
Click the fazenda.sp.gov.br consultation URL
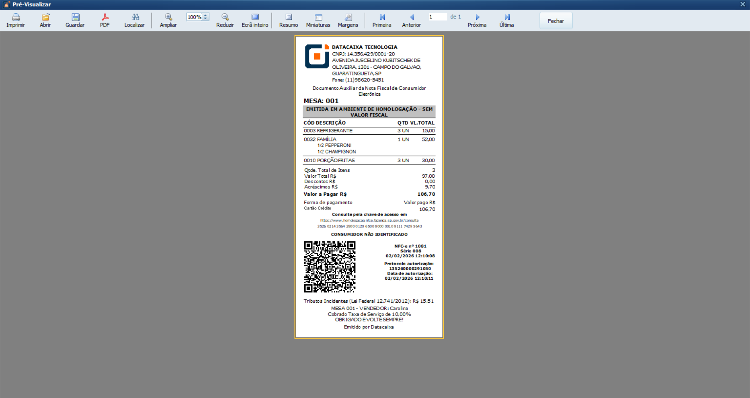point(369,220)
